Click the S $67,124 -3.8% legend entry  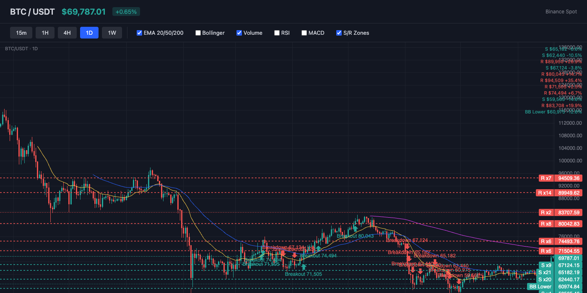tap(564, 68)
